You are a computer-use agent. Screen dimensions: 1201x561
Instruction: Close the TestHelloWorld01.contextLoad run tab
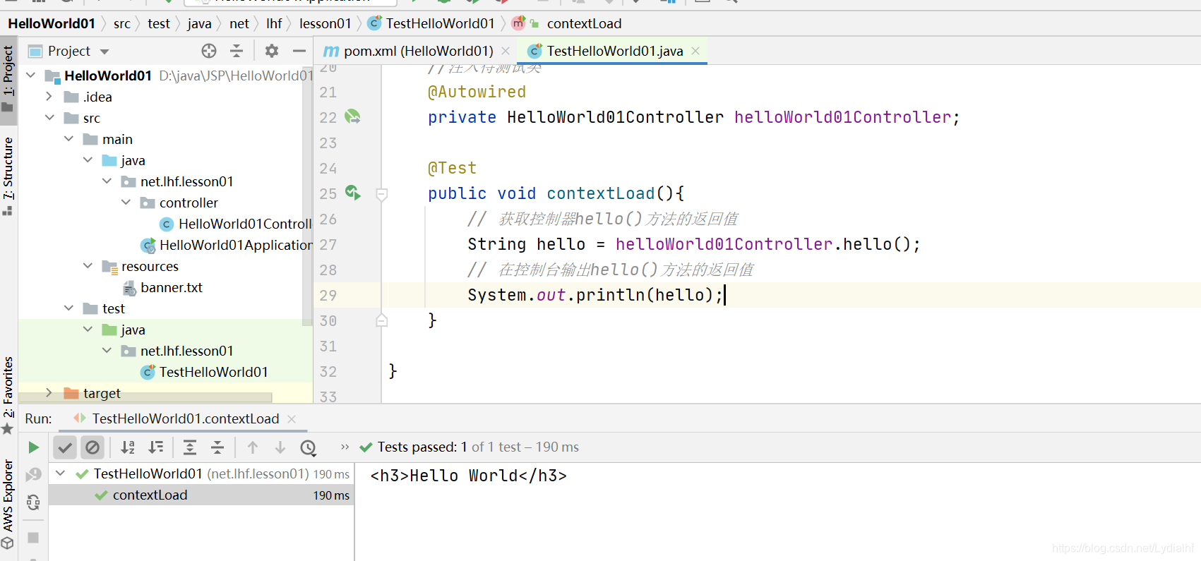[x=292, y=418]
